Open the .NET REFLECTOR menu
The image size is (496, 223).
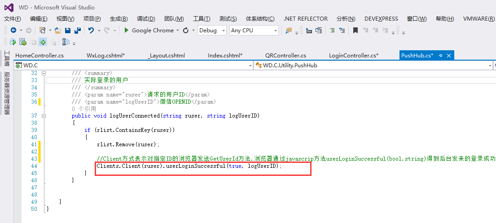pos(306,19)
